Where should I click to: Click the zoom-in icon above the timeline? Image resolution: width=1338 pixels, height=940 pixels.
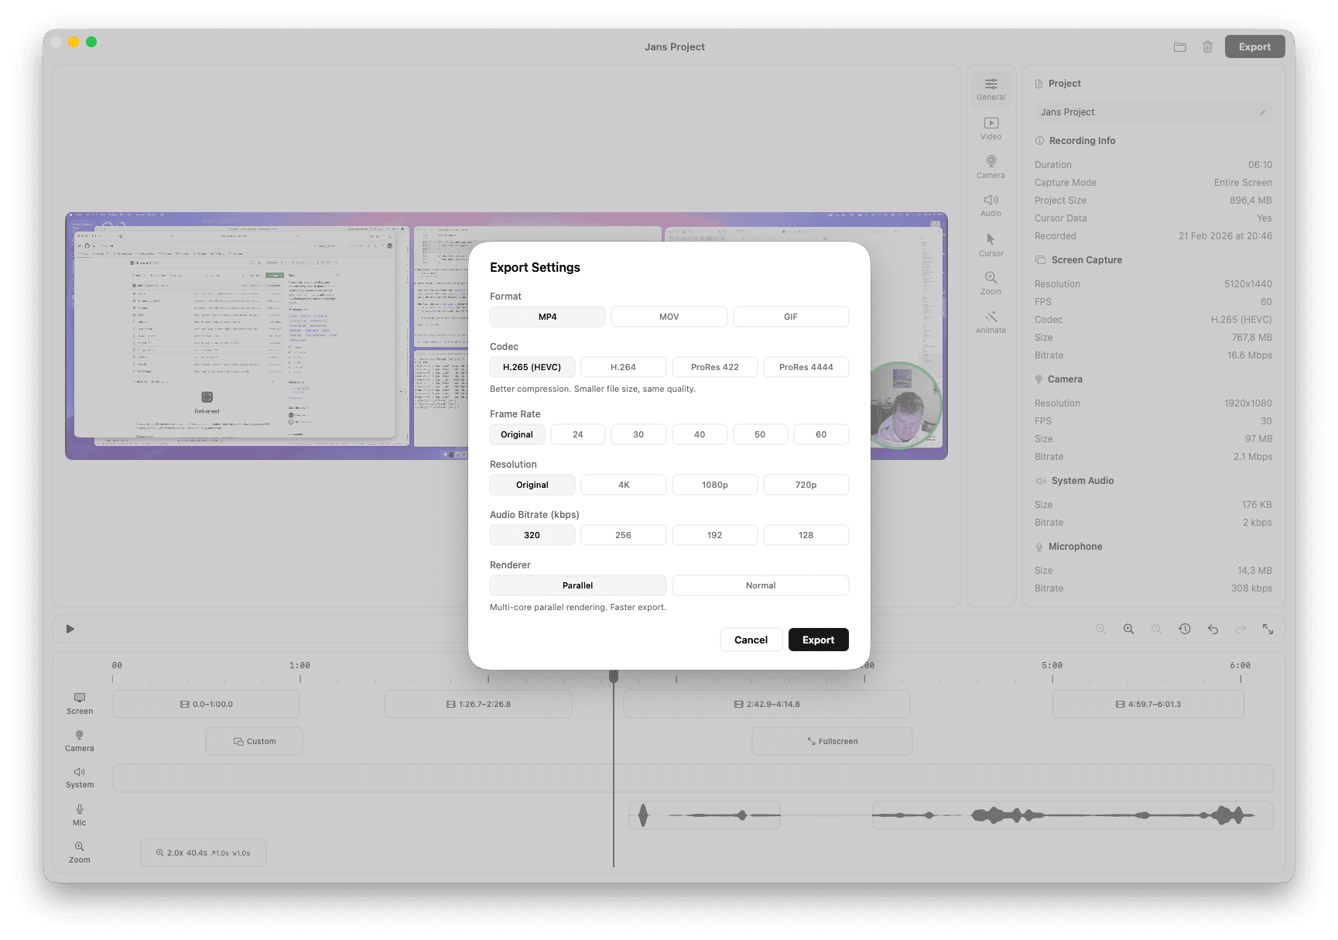pos(1128,629)
